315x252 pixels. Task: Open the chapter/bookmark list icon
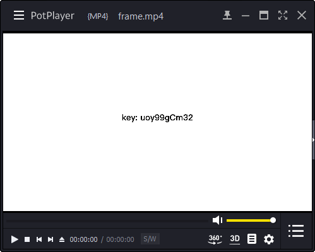tap(252, 239)
